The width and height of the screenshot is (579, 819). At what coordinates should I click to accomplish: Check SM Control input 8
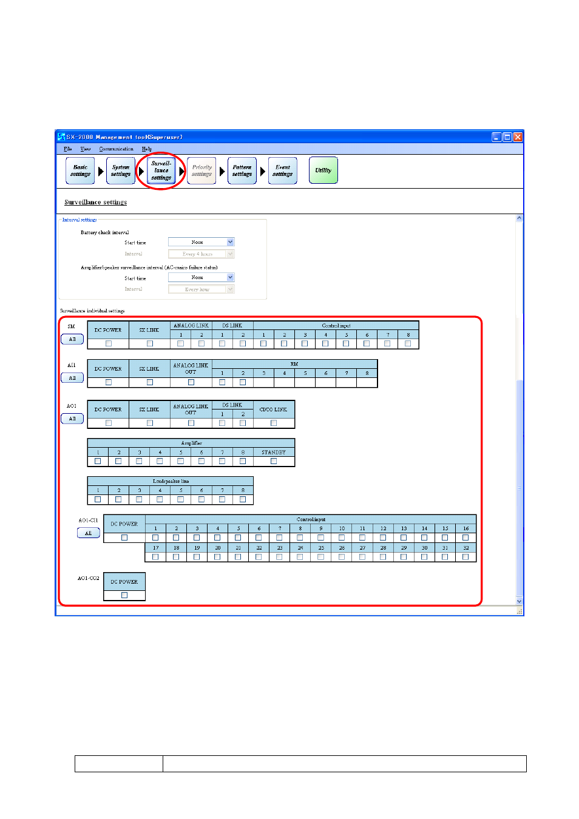point(408,343)
